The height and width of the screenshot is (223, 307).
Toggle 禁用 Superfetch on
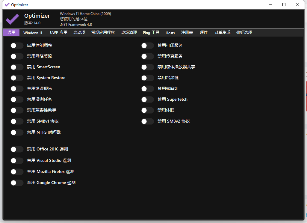147,99
